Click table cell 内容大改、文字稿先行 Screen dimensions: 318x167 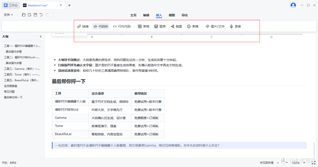[x=110, y=109]
